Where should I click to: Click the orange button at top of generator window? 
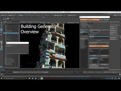click(x=90, y=20)
